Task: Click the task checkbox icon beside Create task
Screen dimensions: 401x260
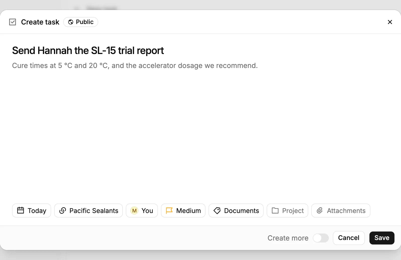Action: pyautogui.click(x=13, y=22)
